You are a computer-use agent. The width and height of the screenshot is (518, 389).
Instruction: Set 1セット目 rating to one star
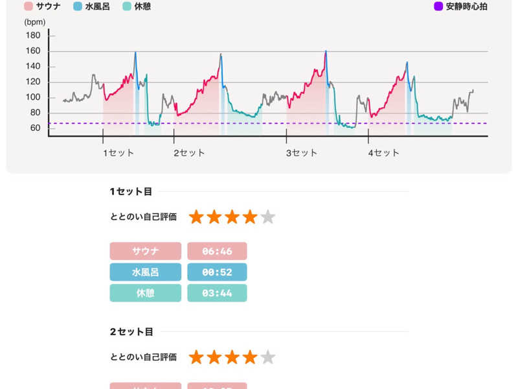point(196,217)
